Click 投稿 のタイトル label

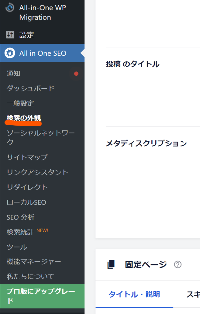(133, 64)
